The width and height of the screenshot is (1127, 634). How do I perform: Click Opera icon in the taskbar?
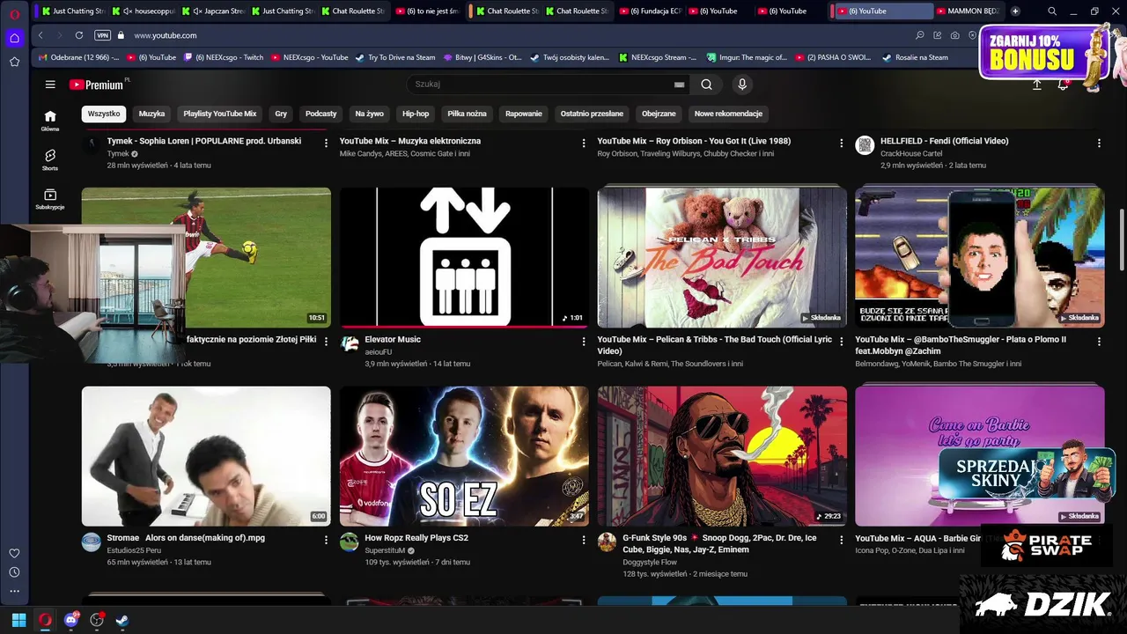(45, 620)
